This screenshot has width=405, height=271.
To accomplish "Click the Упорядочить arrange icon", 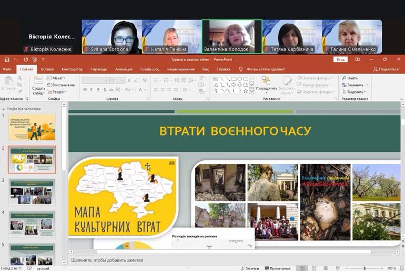I will click(266, 80).
